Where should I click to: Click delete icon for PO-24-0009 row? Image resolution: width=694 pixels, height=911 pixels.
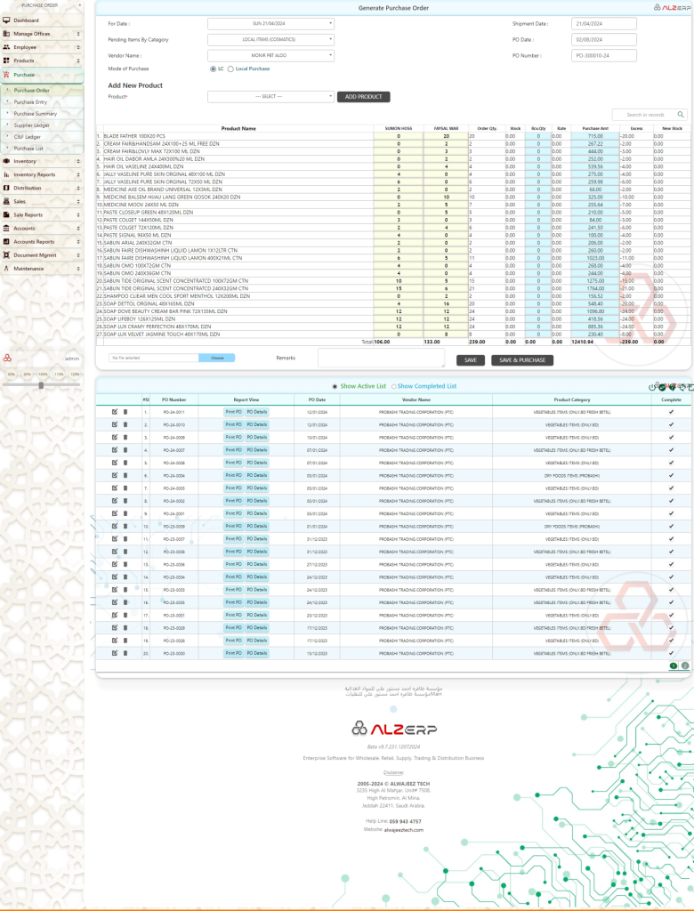point(125,438)
